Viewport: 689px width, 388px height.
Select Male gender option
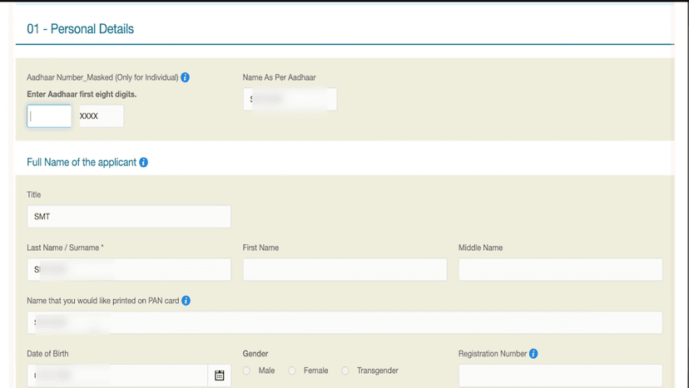tap(247, 371)
